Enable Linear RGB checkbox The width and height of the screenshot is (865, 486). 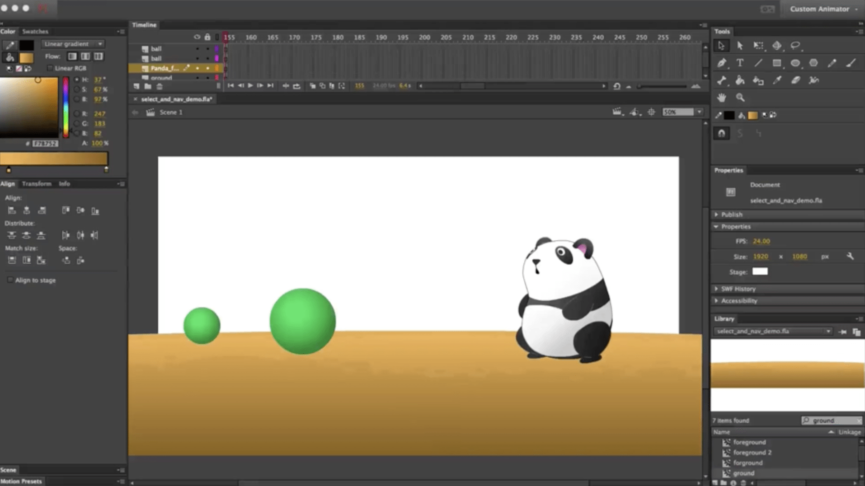[50, 68]
